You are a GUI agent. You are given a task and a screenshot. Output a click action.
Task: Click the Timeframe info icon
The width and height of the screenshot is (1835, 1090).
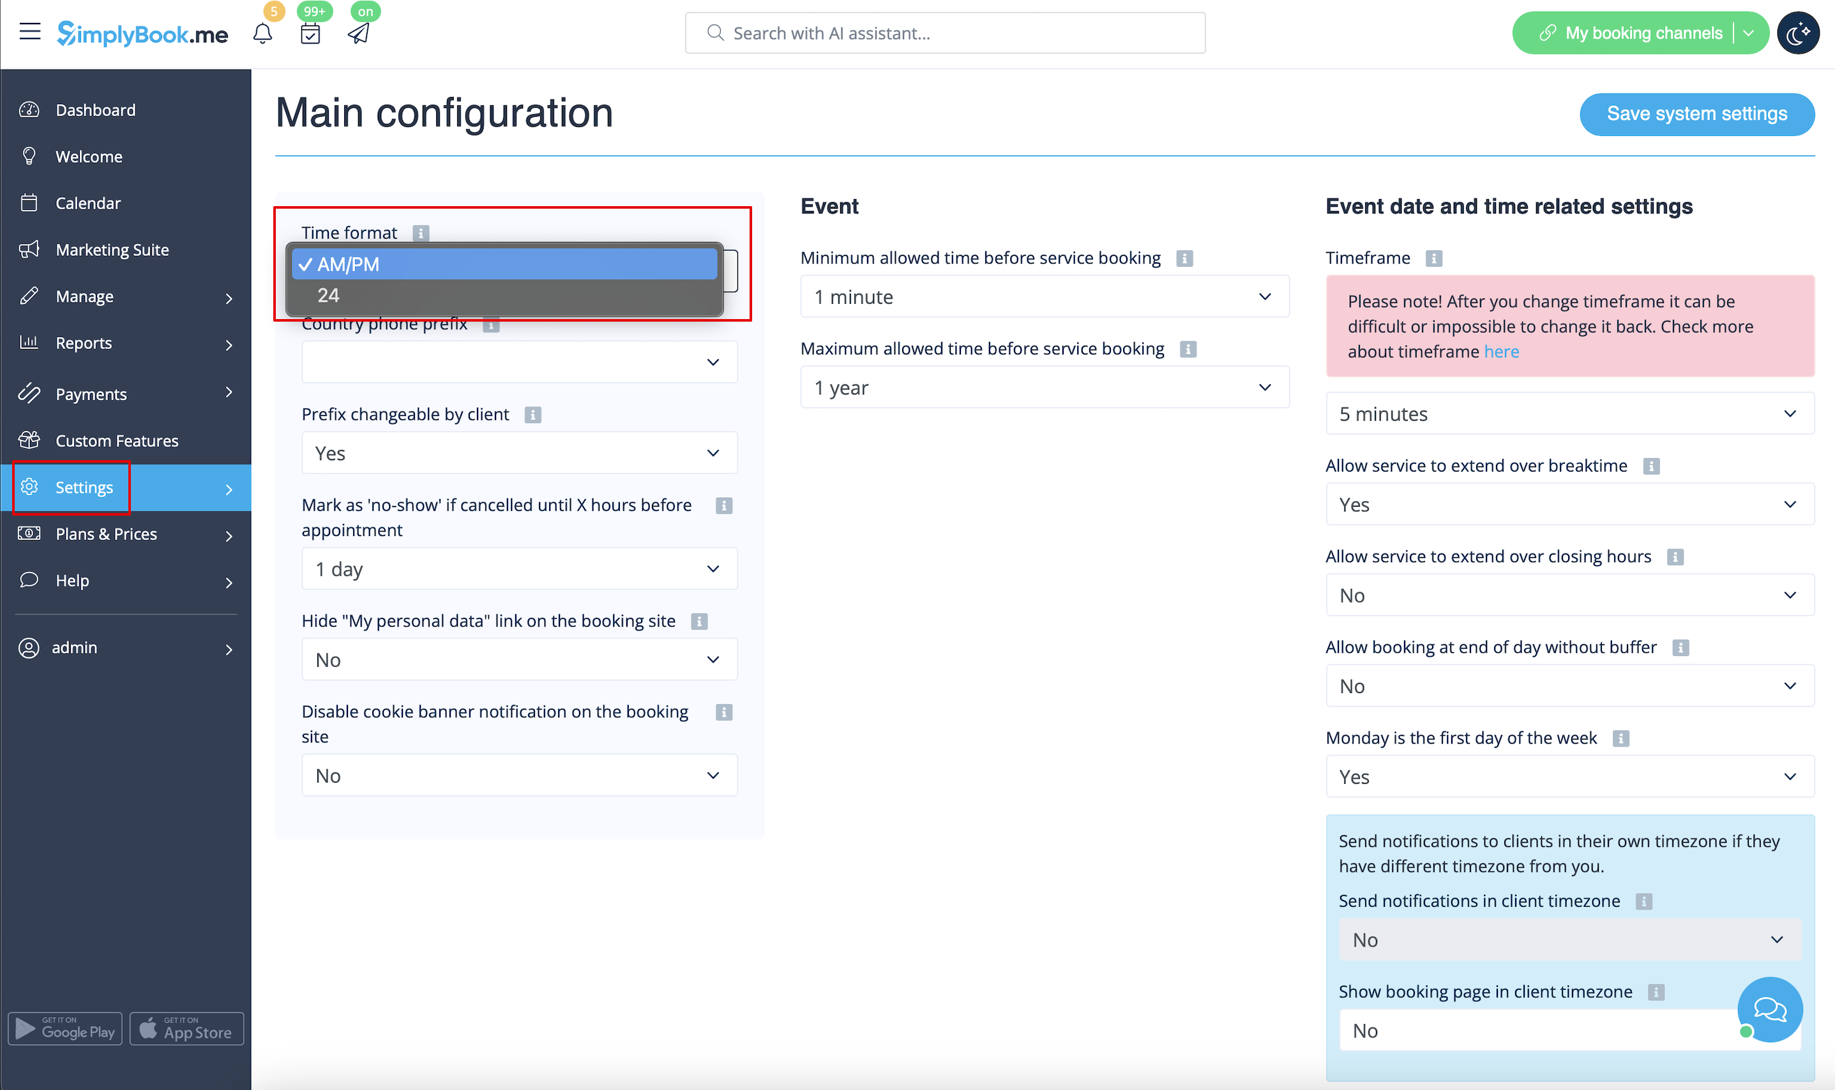(x=1433, y=258)
